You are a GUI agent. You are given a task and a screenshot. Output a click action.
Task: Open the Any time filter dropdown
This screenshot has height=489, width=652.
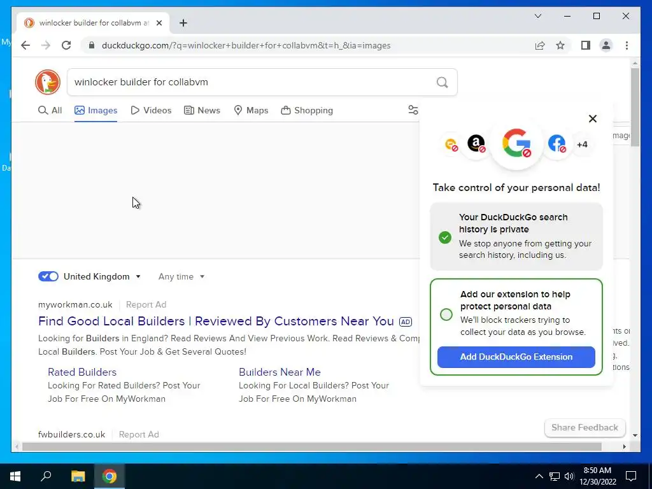click(x=181, y=276)
